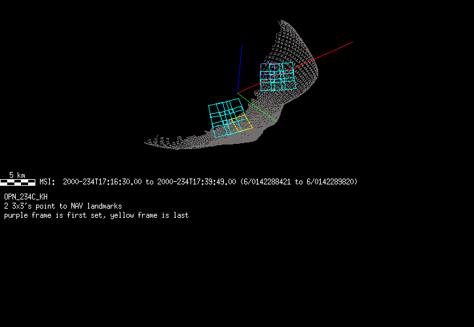Select the green axis line
Screen dimensions: 474x327
click(x=257, y=107)
